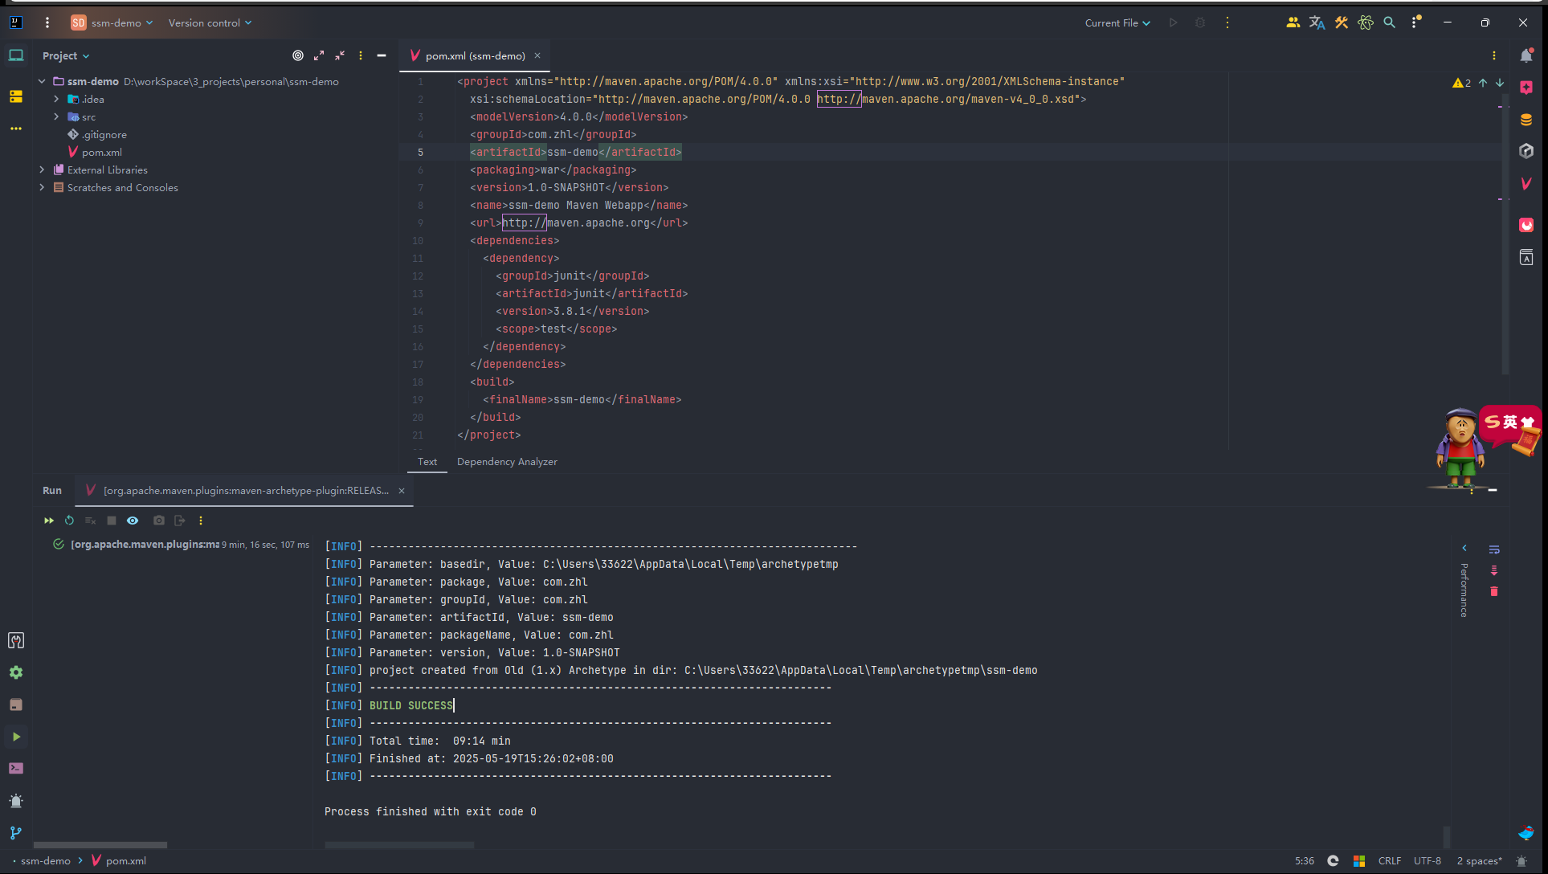Open the Database tool window icon
The width and height of the screenshot is (1548, 874).
point(1526,120)
